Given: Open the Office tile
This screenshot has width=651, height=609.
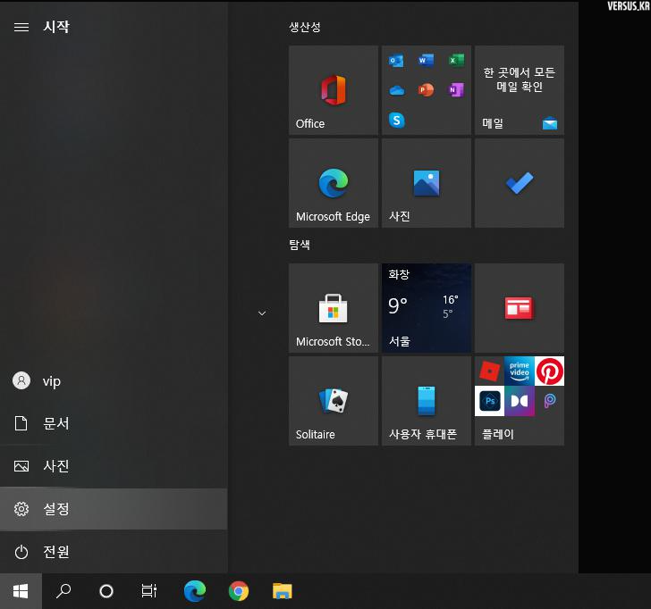Looking at the screenshot, I should [334, 90].
